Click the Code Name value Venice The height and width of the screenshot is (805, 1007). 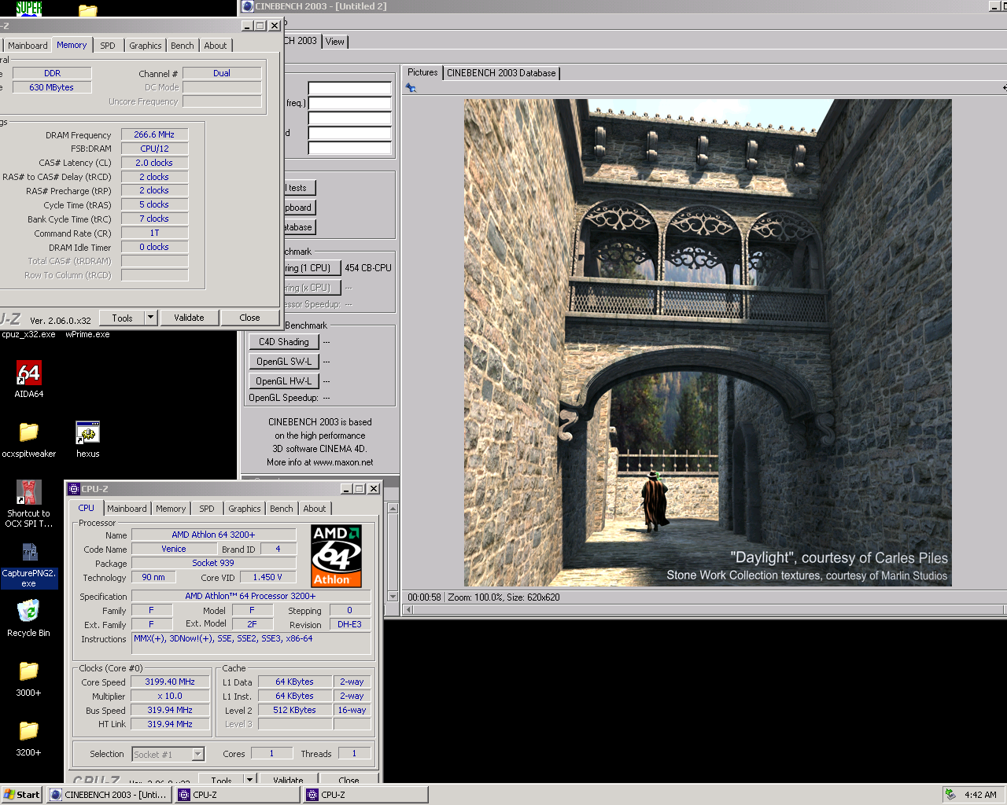[x=174, y=549]
